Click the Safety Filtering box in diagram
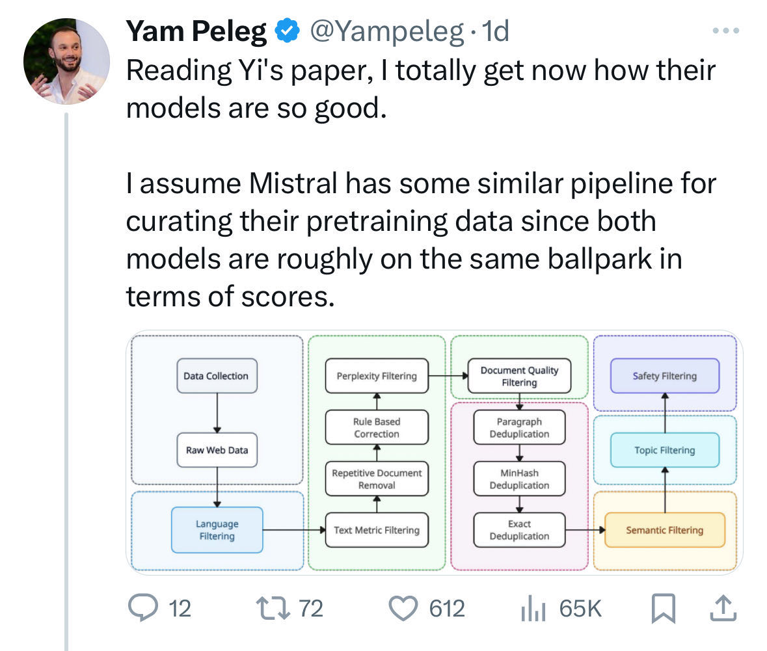Image resolution: width=767 pixels, height=651 pixels. 665,376
